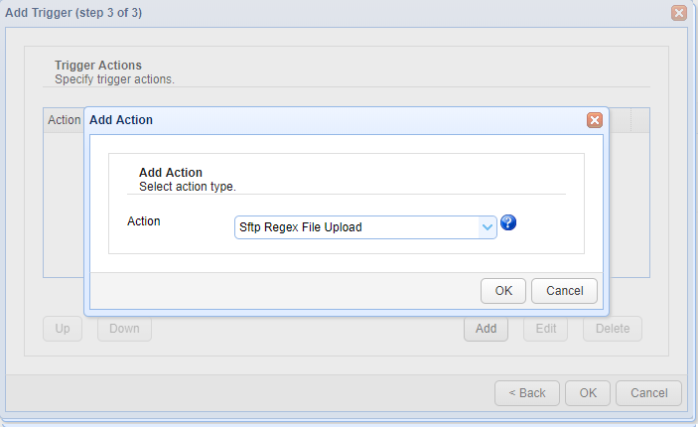The height and width of the screenshot is (427, 698).
Task: Expand the Action type dropdown arrow
Action: click(x=488, y=227)
